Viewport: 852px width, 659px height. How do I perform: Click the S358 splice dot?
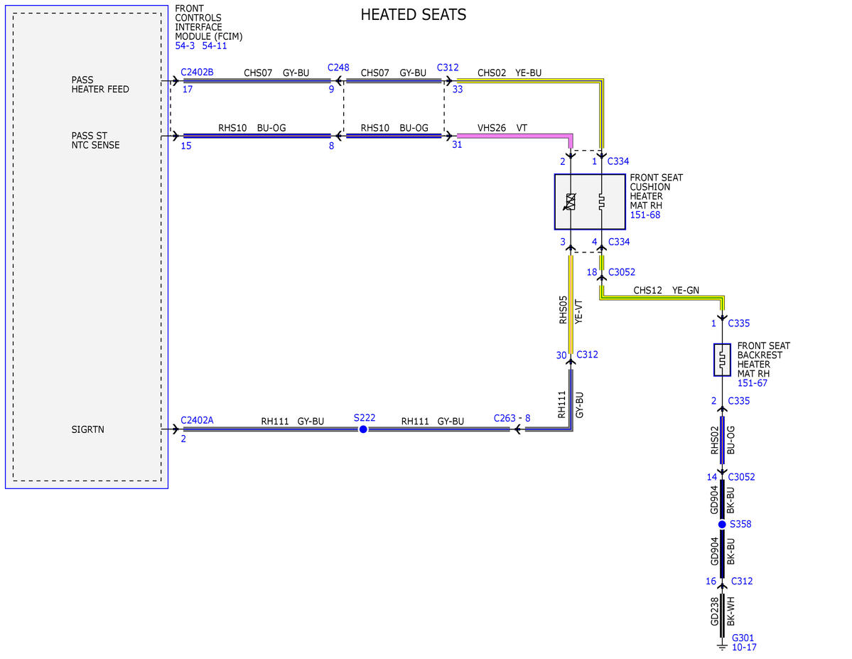point(721,524)
